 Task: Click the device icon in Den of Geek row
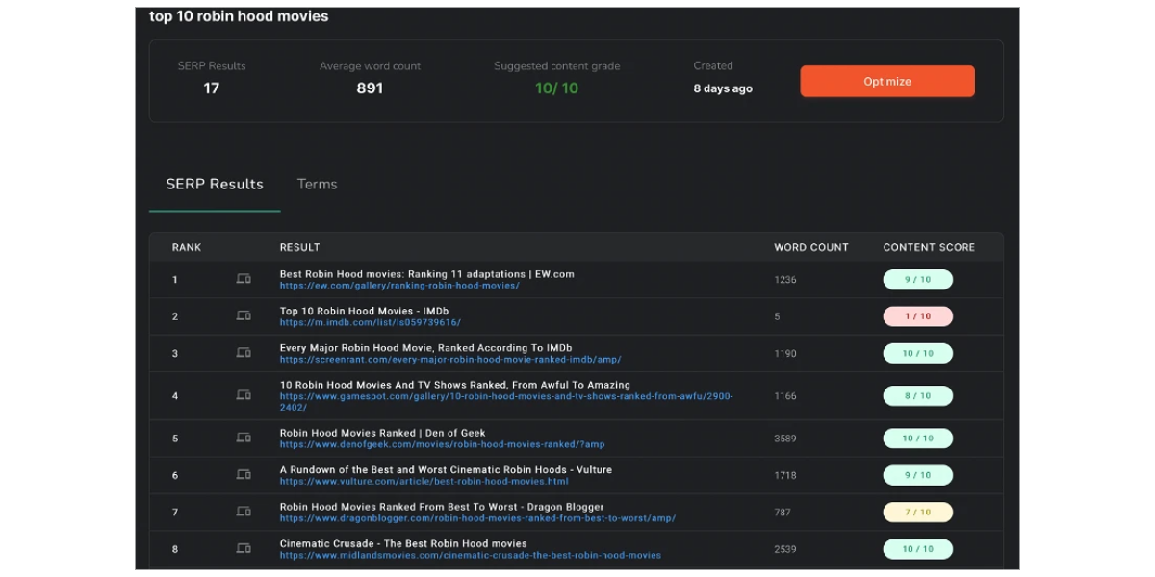pyautogui.click(x=244, y=438)
